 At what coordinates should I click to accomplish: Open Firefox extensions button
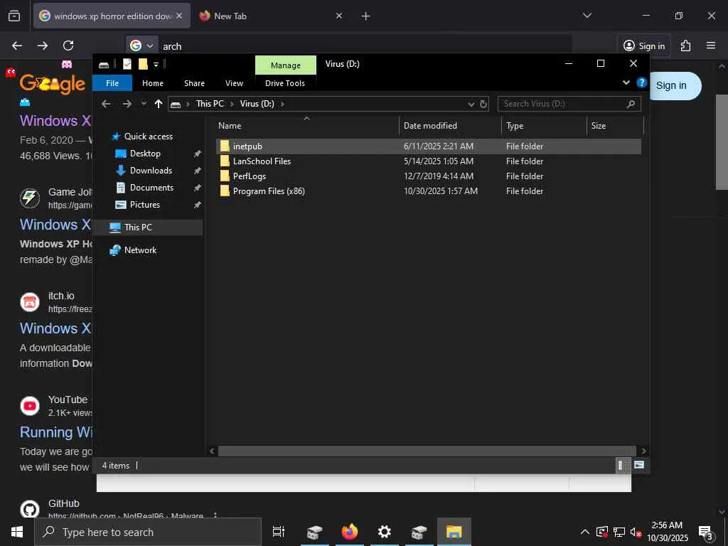point(686,45)
